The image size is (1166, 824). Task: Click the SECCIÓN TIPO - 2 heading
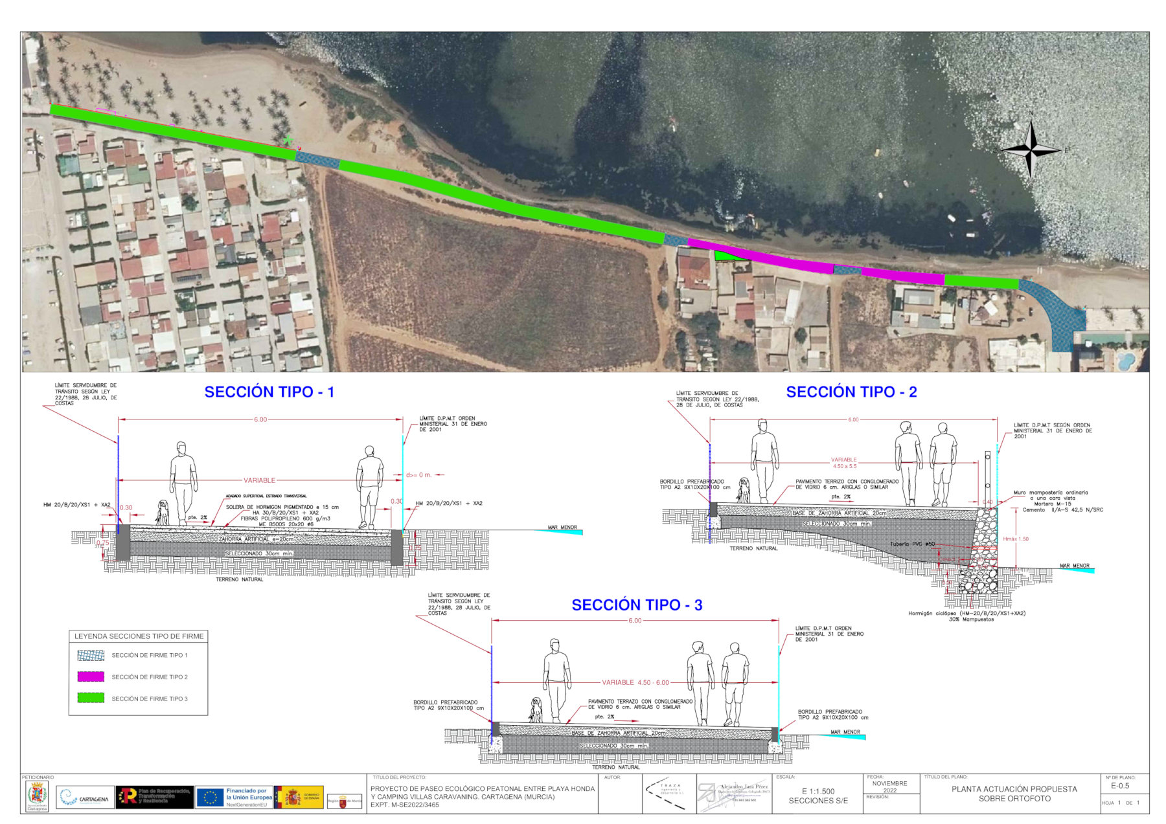point(851,392)
